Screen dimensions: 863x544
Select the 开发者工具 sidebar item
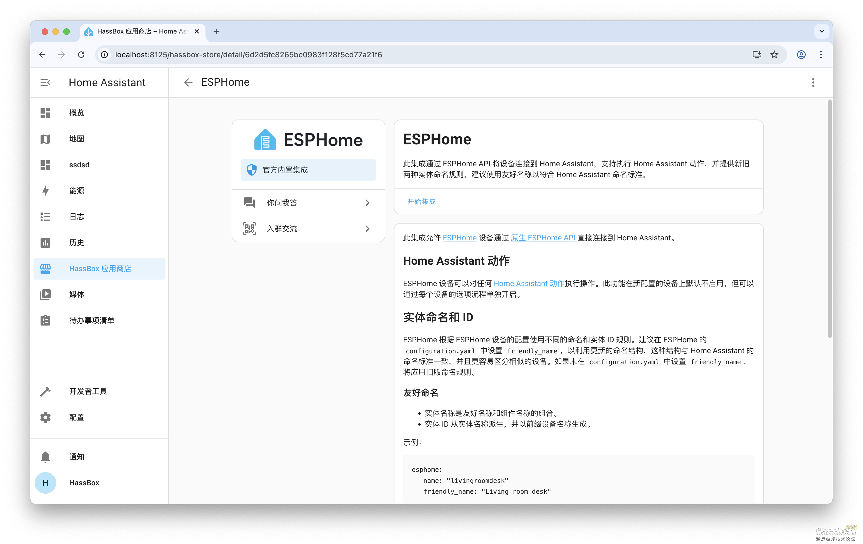[x=99, y=391]
